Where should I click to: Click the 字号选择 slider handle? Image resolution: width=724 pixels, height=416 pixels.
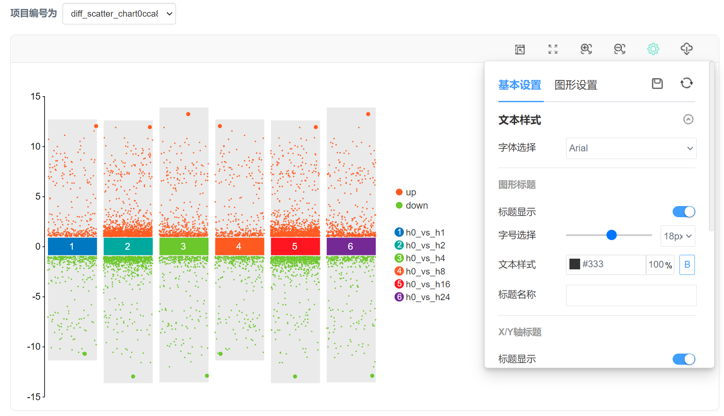click(611, 235)
